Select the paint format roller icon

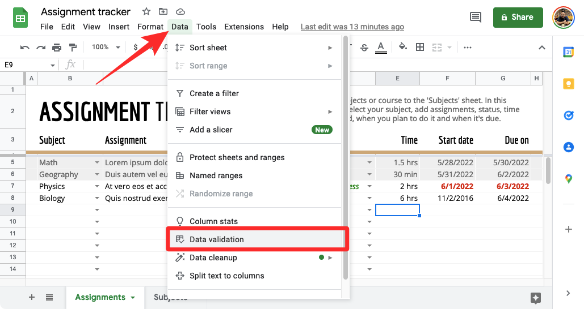pos(73,48)
